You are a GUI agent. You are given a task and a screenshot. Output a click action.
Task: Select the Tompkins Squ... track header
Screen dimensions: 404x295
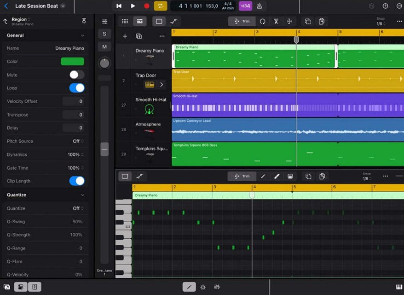[x=143, y=154]
